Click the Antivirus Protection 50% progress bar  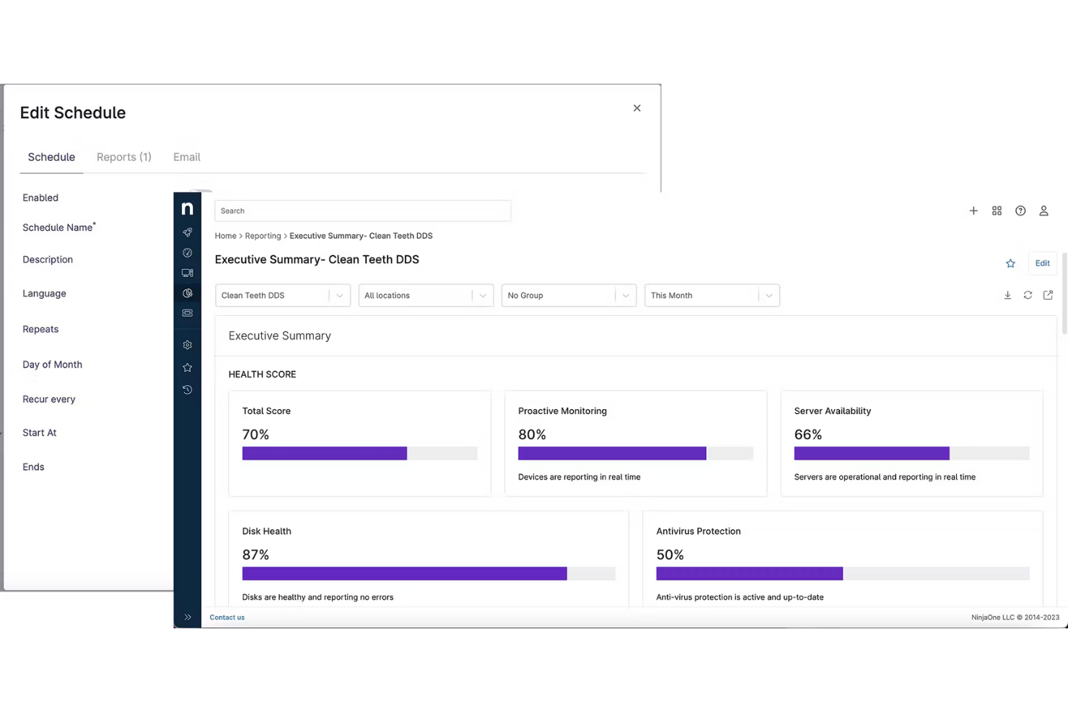[842, 573]
